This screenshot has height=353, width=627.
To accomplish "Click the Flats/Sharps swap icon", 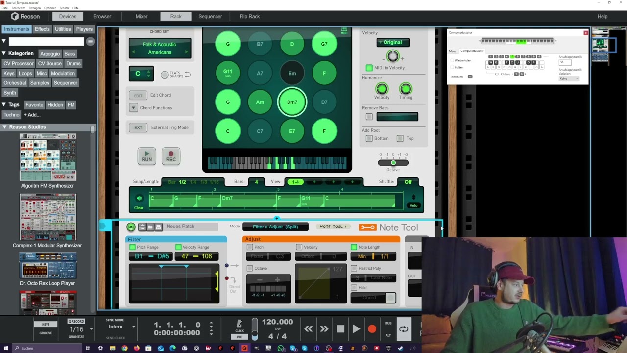I will point(187,75).
